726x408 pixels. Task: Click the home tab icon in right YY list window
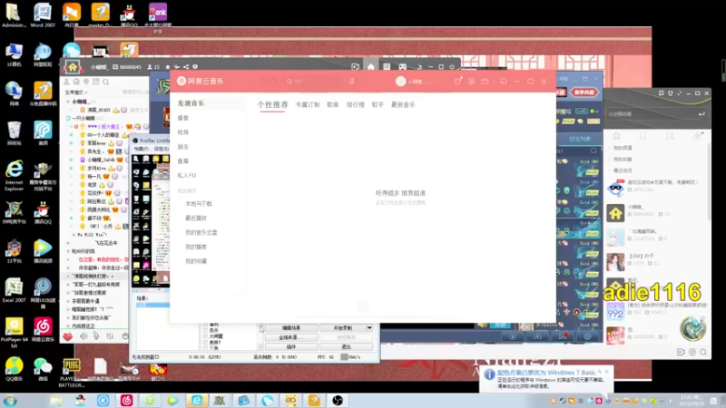[616, 136]
